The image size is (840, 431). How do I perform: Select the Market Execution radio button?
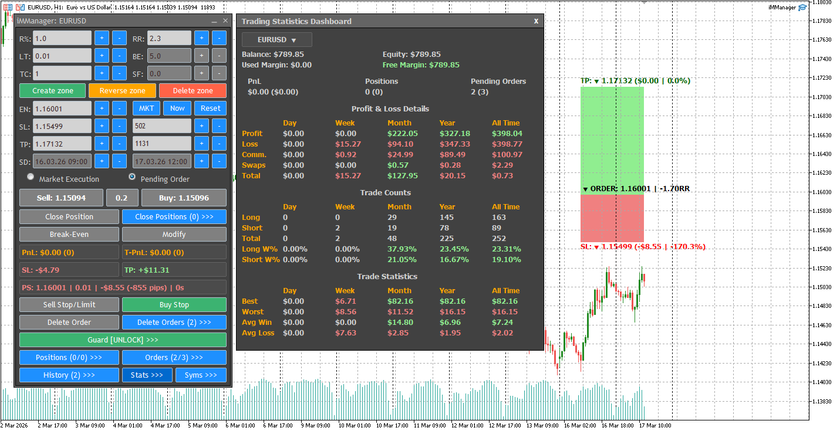(31, 177)
